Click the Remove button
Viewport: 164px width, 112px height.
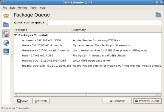point(117,101)
